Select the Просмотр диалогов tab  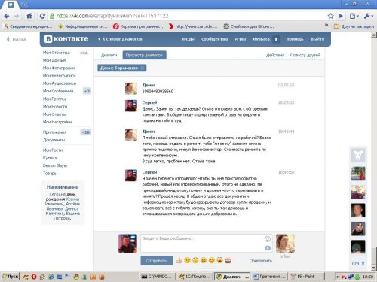(144, 55)
